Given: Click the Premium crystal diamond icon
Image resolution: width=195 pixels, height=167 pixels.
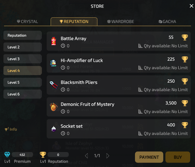Looking at the screenshot, I should click(x=7, y=154).
